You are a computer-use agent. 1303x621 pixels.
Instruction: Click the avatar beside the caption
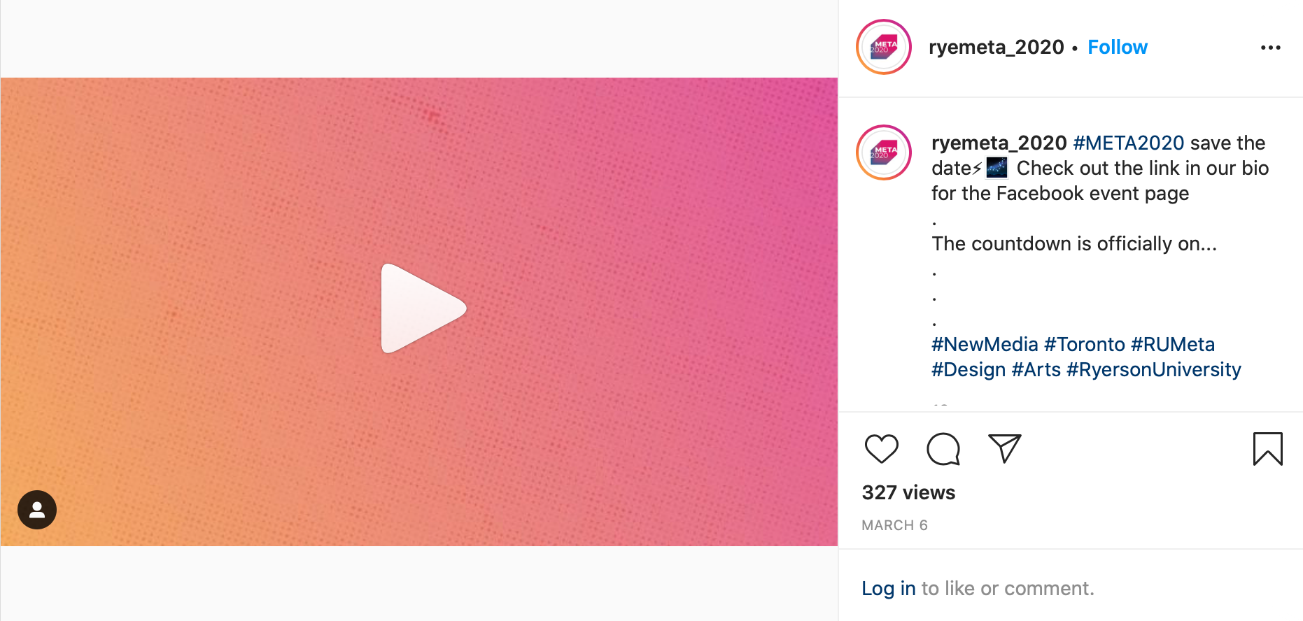click(x=884, y=152)
